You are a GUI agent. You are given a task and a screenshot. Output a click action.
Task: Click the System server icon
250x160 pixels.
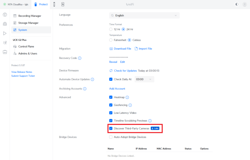(x=15, y=30)
